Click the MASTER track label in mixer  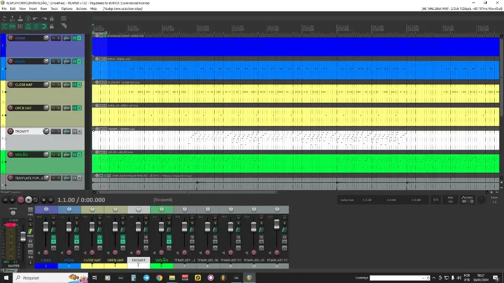point(13,266)
